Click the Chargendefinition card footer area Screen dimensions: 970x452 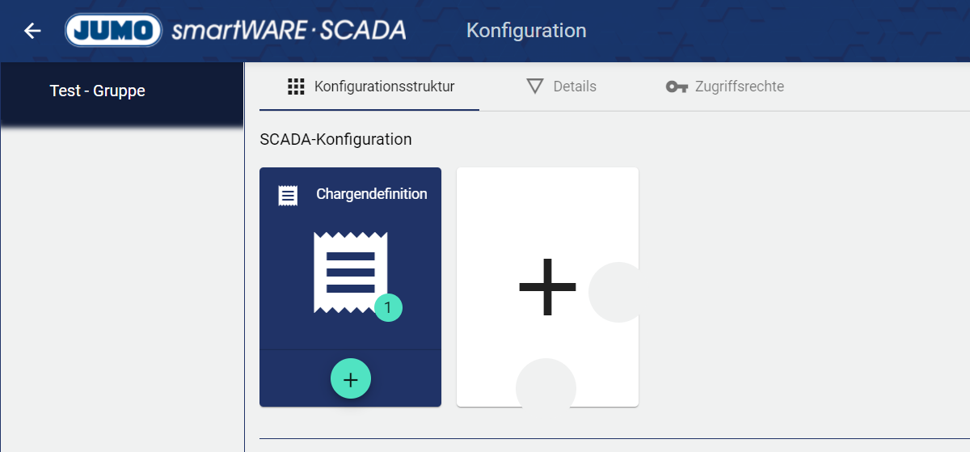[x=291, y=378]
